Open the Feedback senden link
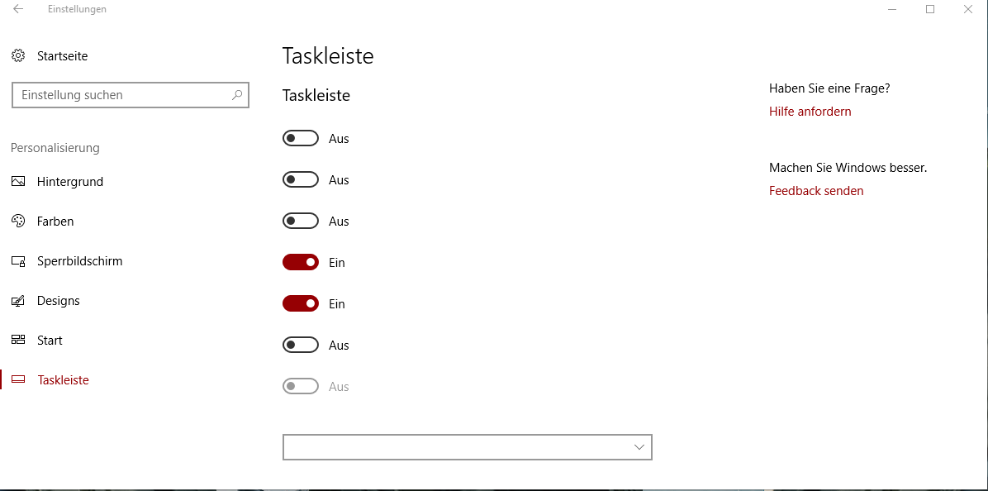The height and width of the screenshot is (491, 988). (816, 191)
